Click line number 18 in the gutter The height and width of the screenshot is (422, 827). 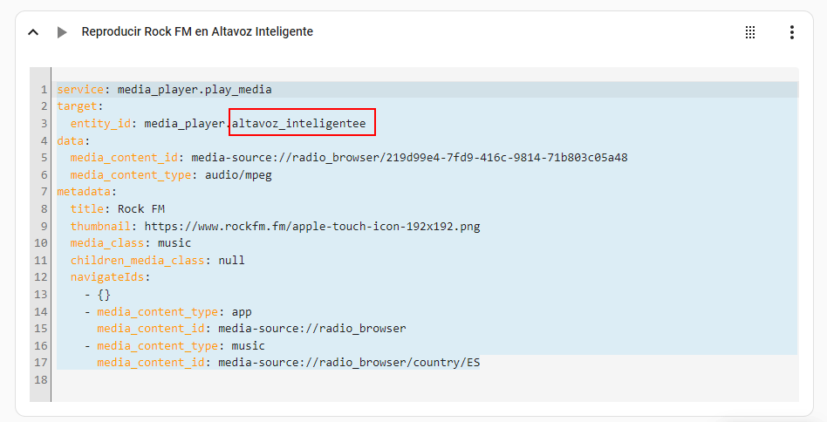click(42, 380)
